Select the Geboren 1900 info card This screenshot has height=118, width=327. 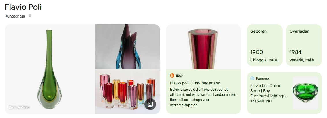click(x=265, y=45)
